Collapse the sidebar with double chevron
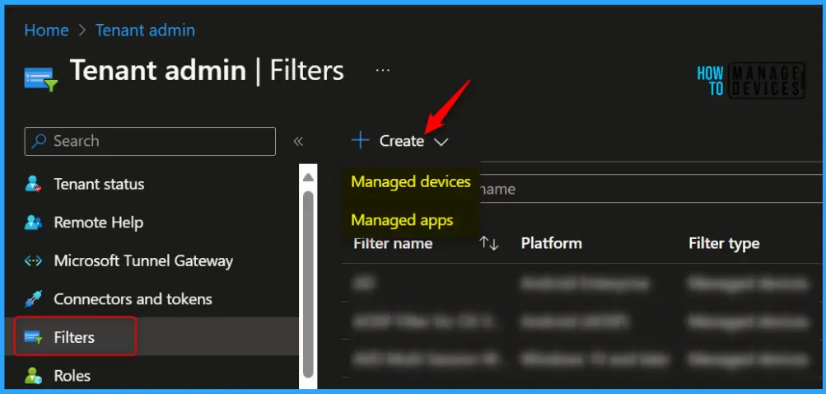This screenshot has height=394, width=826. point(298,141)
